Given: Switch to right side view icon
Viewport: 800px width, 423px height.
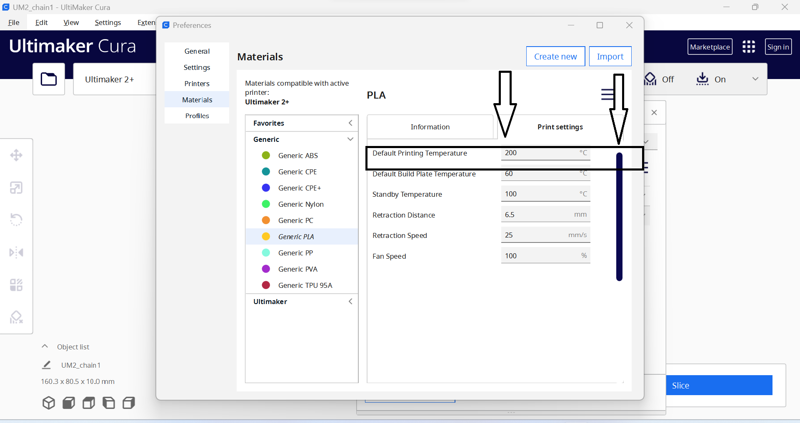Looking at the screenshot, I should (x=129, y=403).
